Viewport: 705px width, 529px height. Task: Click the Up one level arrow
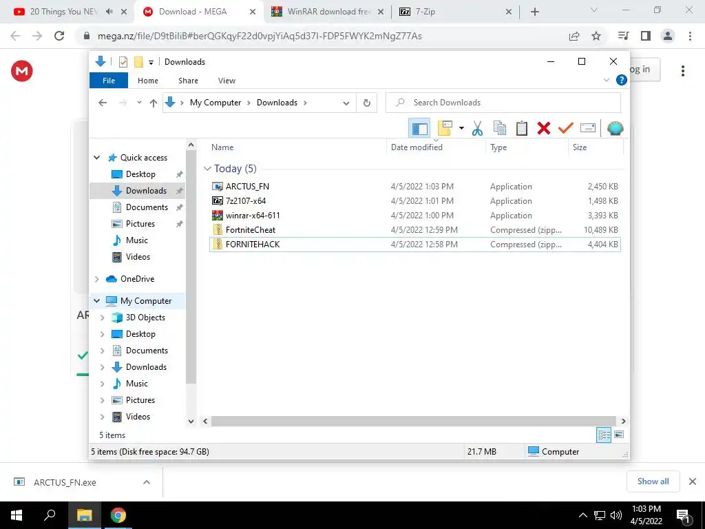[154, 103]
